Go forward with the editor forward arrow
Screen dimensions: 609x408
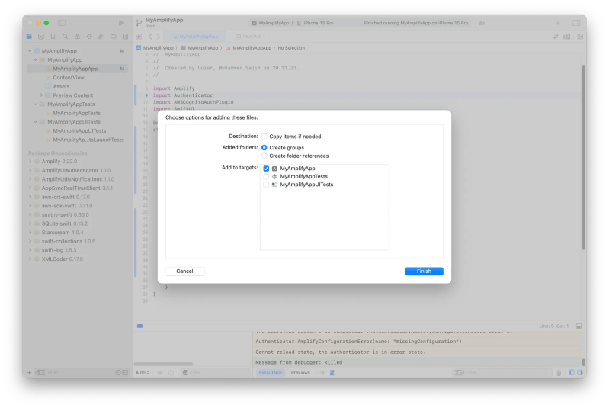click(x=158, y=37)
